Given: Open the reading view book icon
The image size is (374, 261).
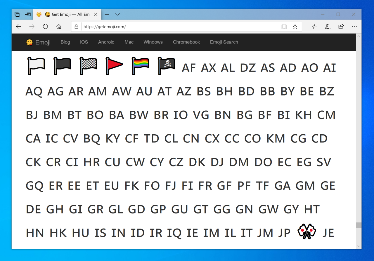Looking at the screenshot, I should [x=284, y=27].
